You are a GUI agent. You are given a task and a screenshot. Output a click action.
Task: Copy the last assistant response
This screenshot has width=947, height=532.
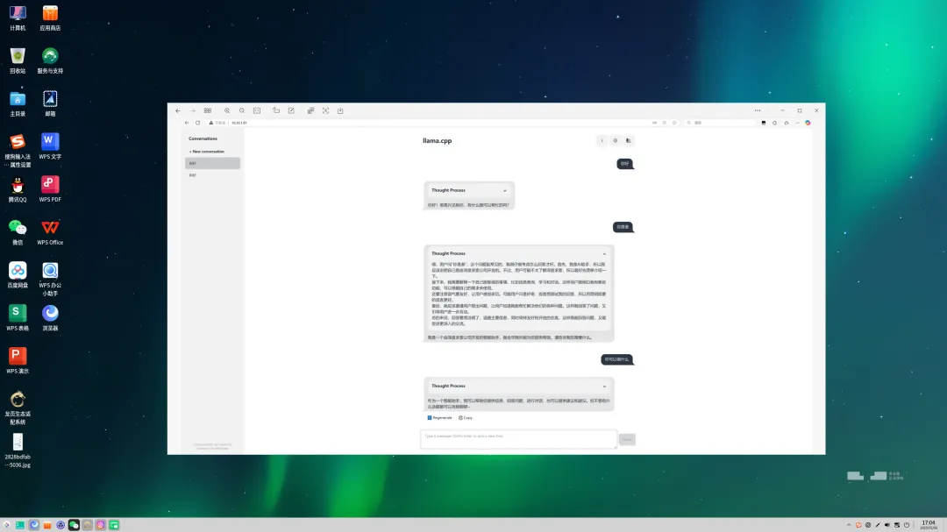(466, 418)
